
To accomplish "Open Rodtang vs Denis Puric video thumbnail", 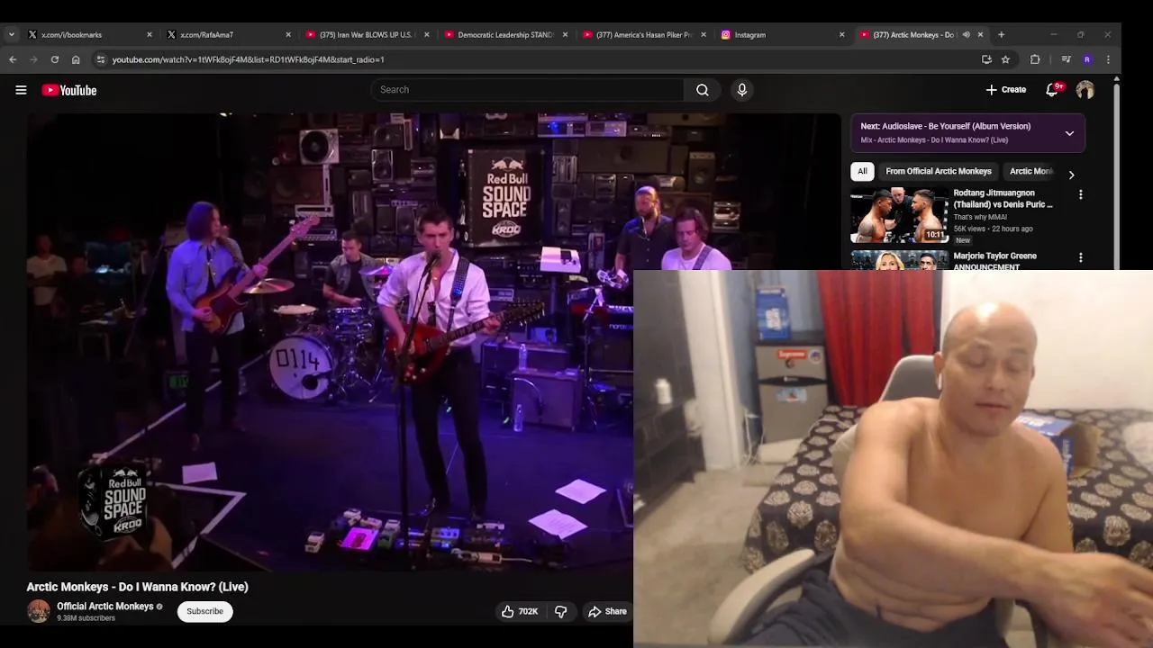I will (900, 215).
